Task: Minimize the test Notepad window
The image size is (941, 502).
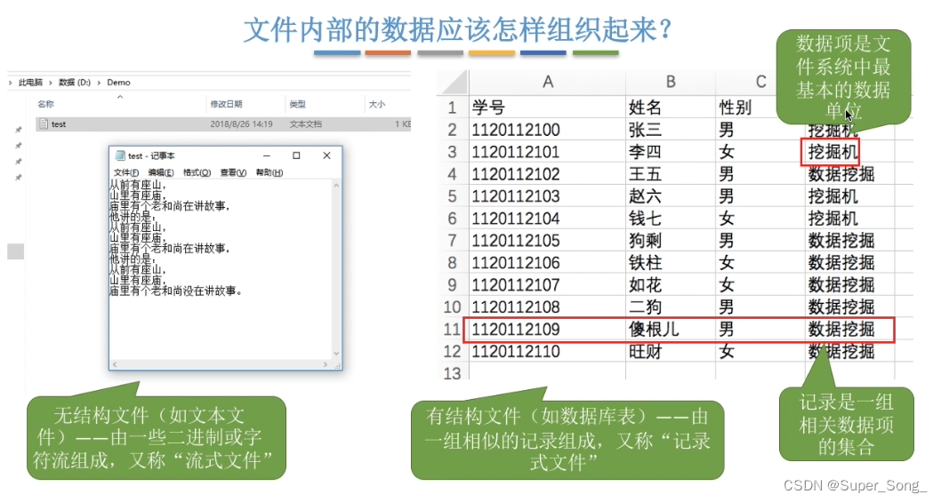Action: click(x=267, y=155)
